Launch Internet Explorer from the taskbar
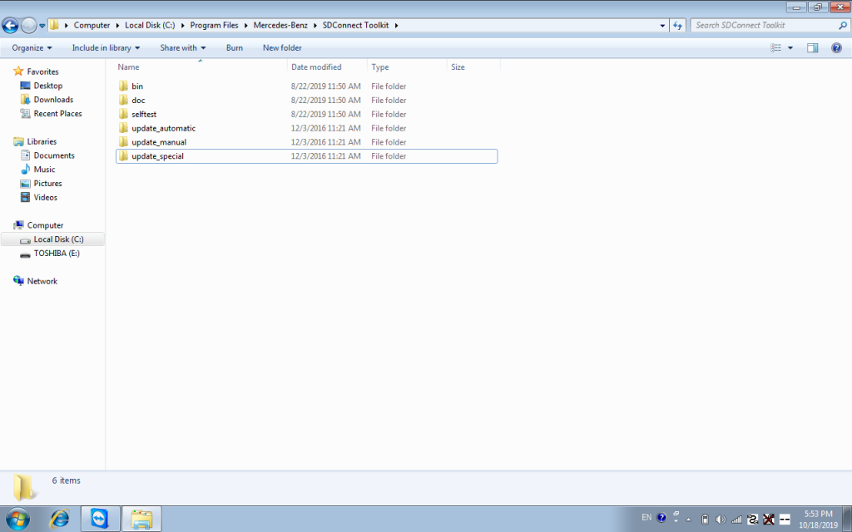852x532 pixels. tap(59, 519)
